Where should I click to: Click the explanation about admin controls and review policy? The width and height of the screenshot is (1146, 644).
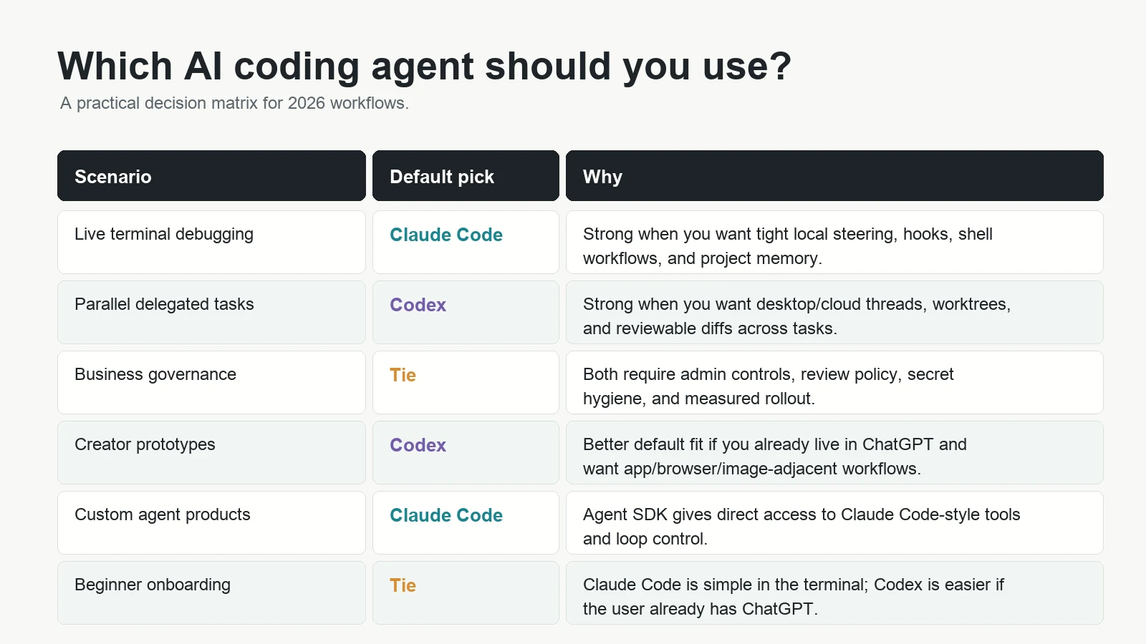point(834,383)
